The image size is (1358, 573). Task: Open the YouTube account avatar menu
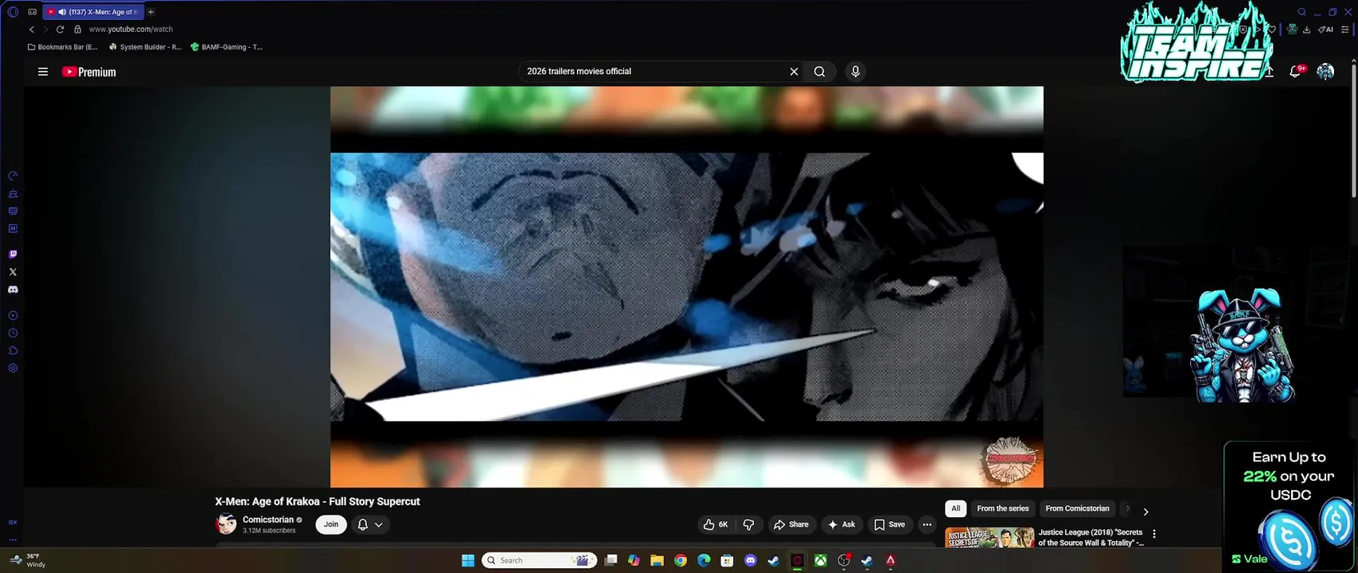(1325, 72)
